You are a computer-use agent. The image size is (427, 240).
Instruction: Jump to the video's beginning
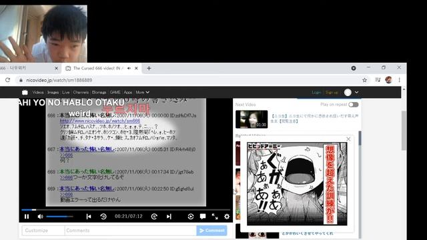(89, 217)
